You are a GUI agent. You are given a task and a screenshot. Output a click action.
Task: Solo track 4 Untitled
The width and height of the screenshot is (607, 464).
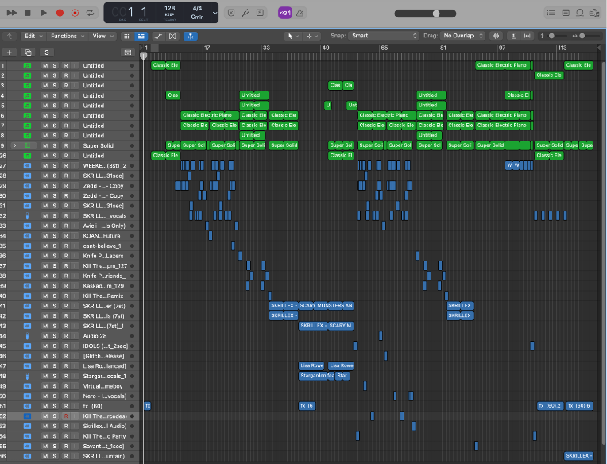(54, 95)
